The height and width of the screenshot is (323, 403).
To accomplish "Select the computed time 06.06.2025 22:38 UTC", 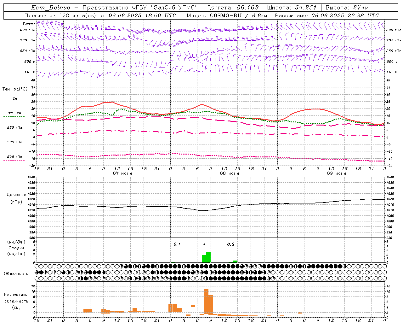I will click(345, 15).
